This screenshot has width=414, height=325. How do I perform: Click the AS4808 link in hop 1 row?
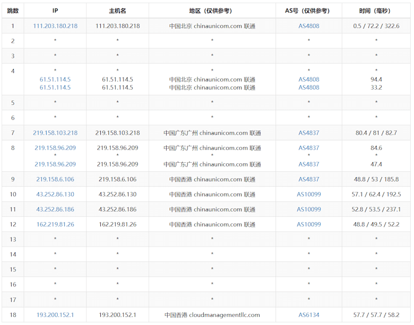coord(309,26)
